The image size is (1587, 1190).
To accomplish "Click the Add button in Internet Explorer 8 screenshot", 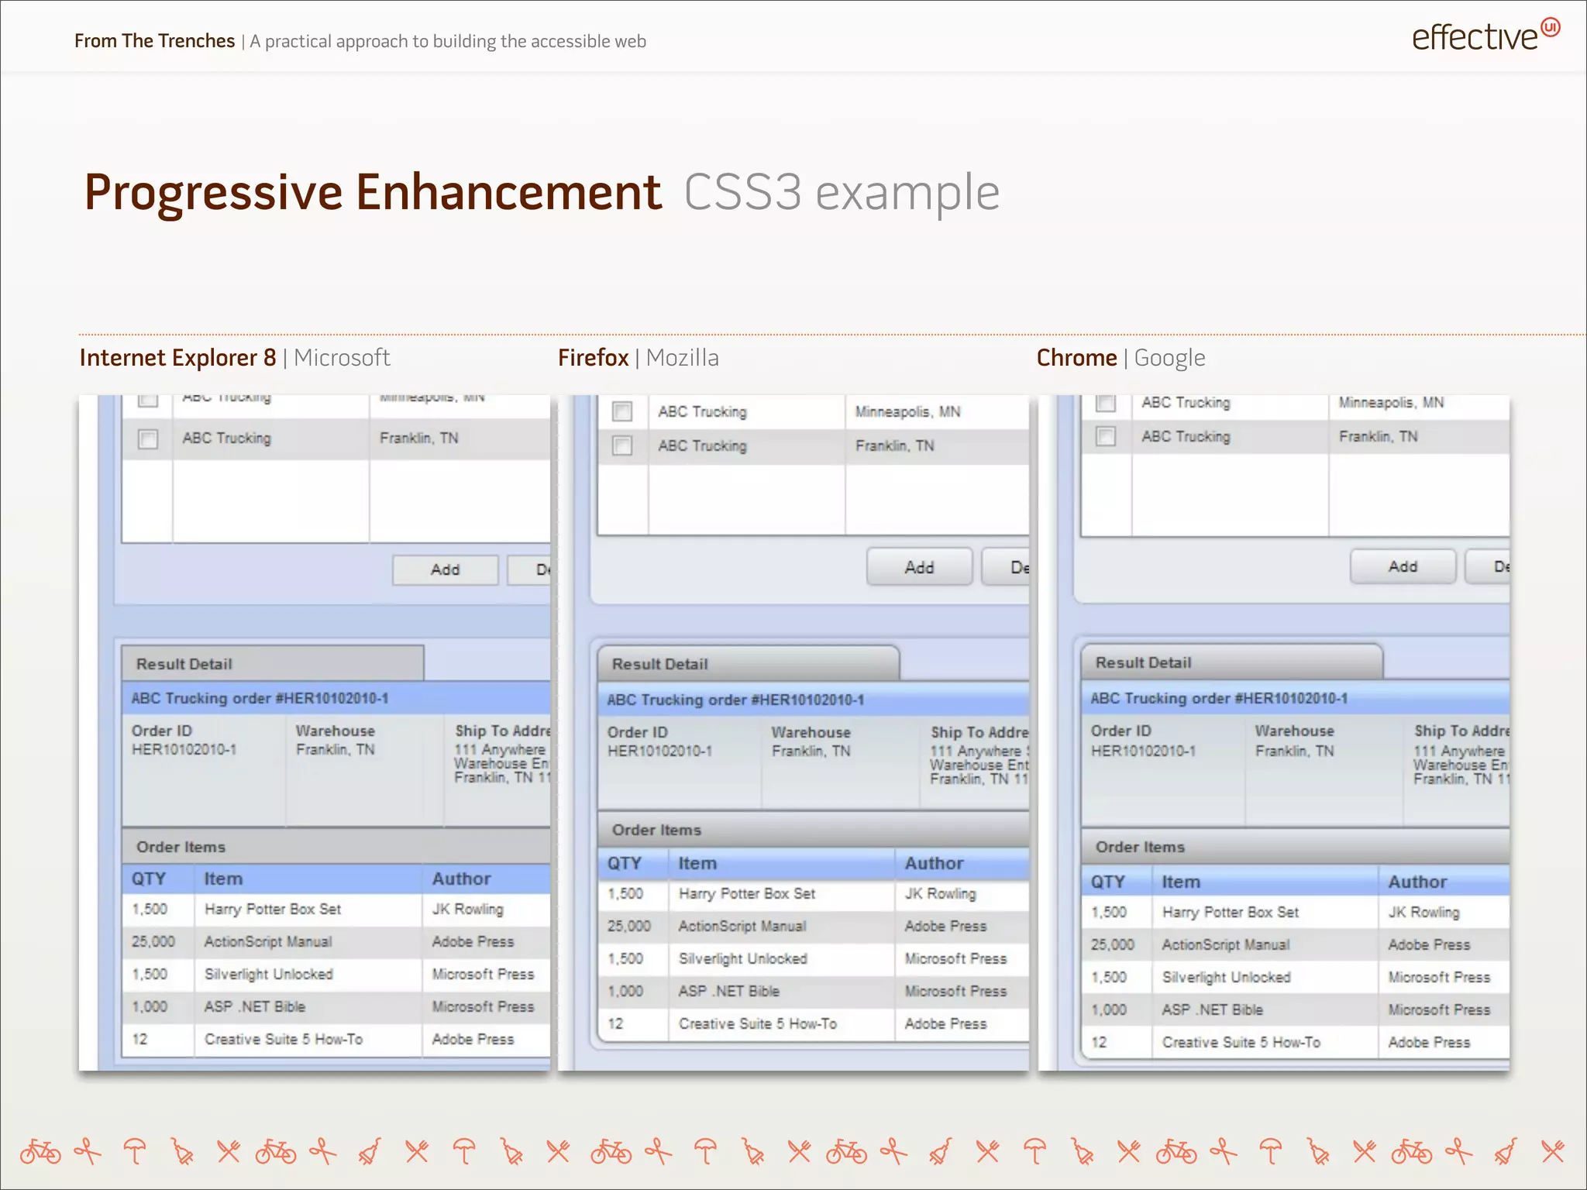I will click(x=445, y=569).
